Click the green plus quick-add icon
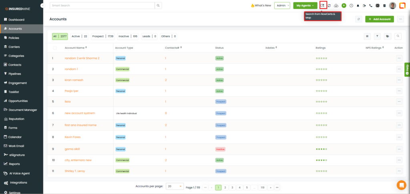Image resolution: width=410 pixels, height=194 pixels. tap(344, 6)
